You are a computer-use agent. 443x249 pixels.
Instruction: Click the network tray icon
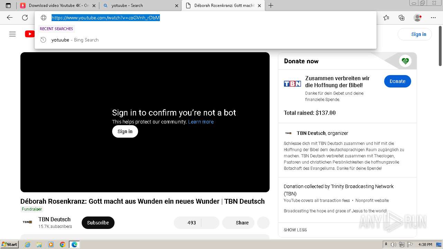tap(402, 245)
